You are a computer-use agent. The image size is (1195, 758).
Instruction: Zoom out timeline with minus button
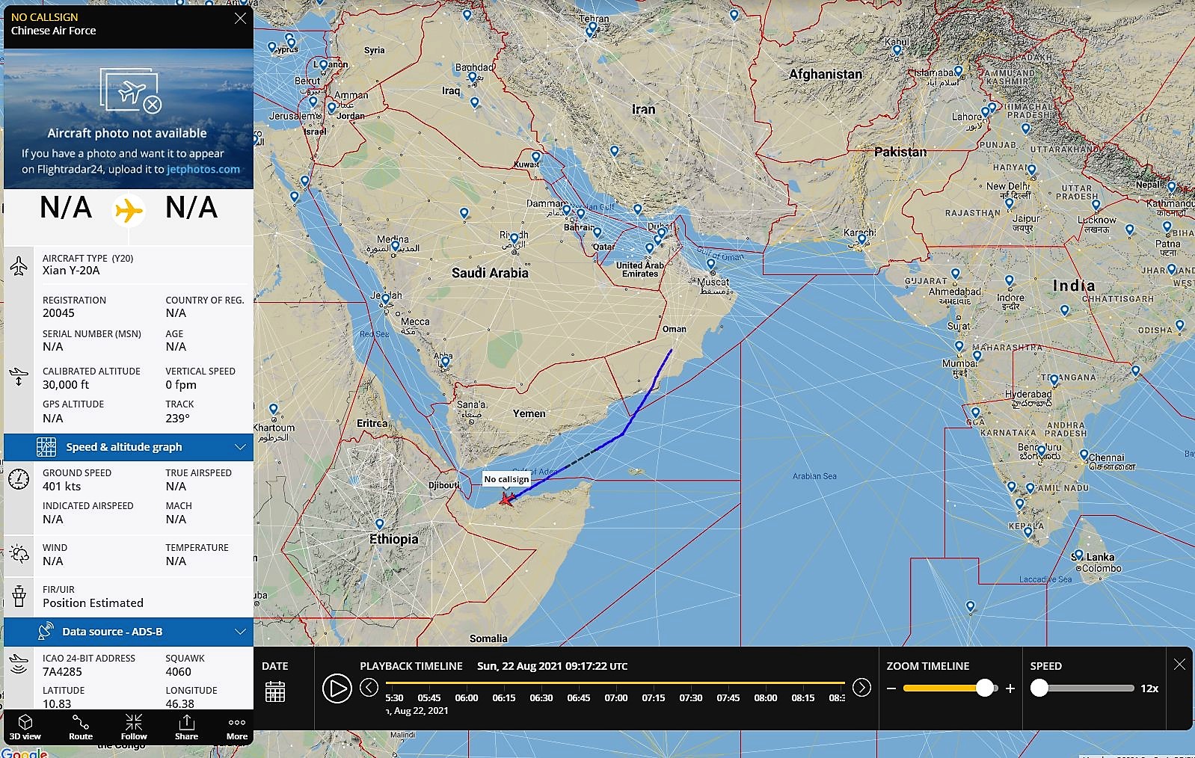[891, 688]
